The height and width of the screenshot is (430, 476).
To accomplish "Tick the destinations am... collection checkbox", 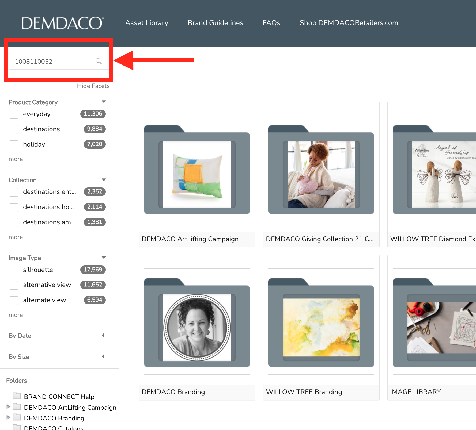I will (x=14, y=222).
